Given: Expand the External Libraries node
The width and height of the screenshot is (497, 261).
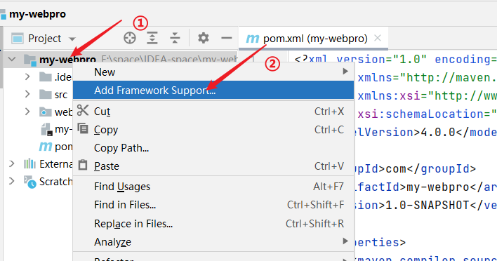Looking at the screenshot, I should coord(12,163).
